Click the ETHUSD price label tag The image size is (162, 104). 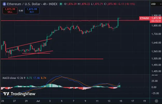coord(144,18)
